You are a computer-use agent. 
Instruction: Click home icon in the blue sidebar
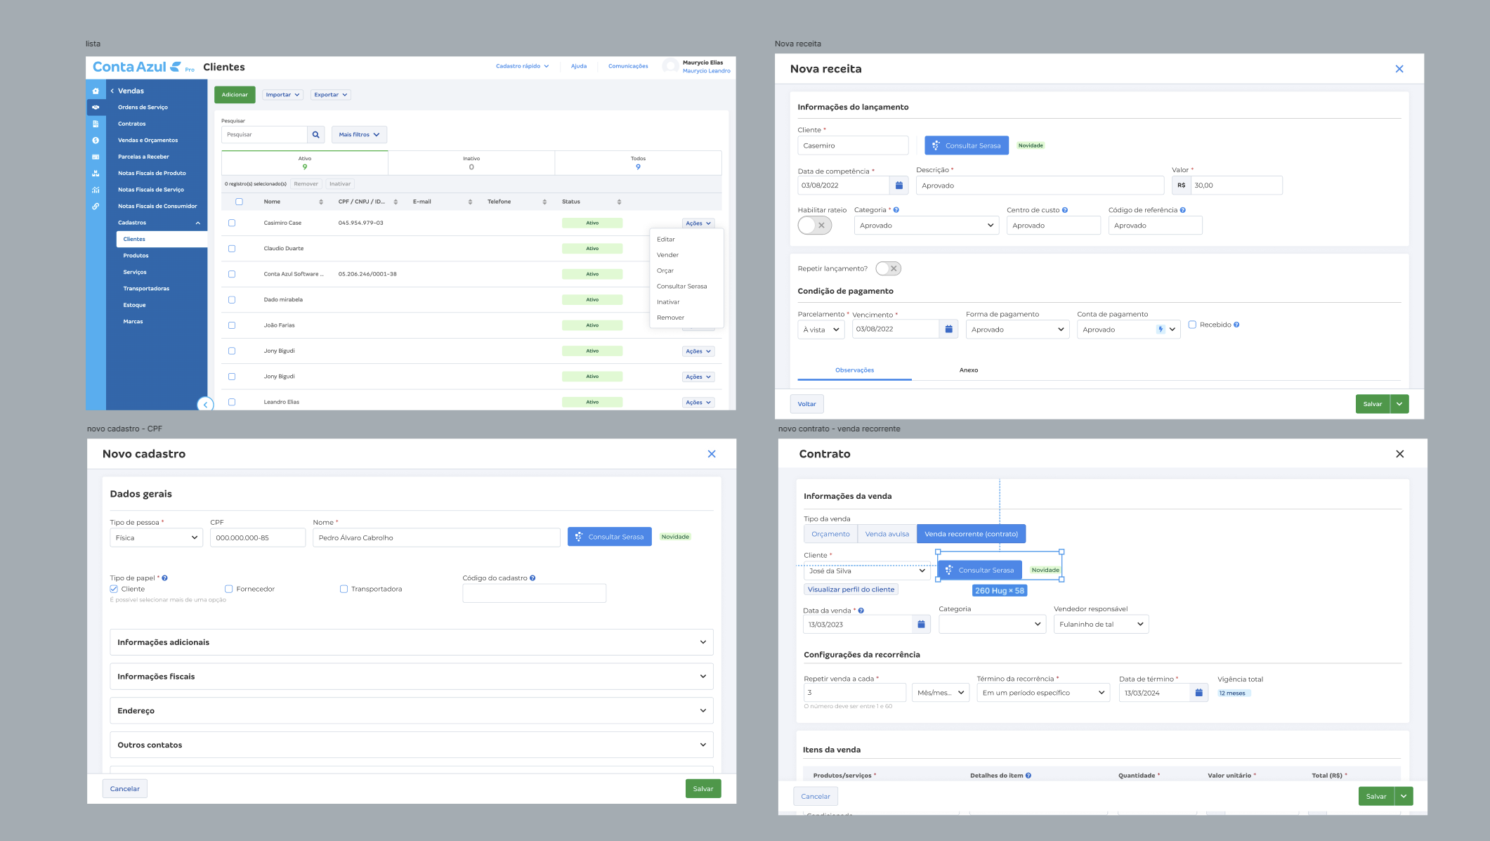(96, 91)
